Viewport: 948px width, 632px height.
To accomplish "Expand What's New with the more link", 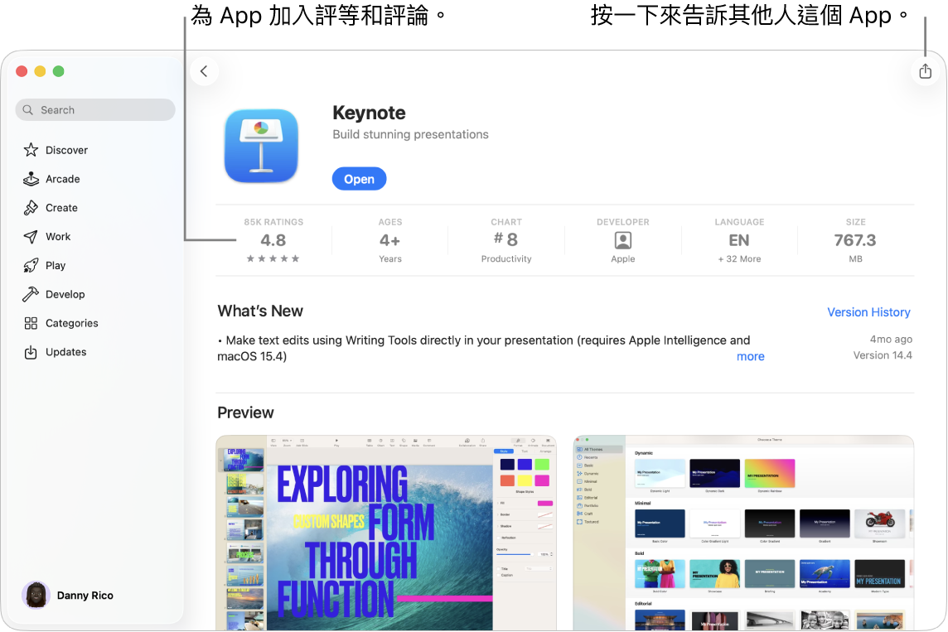I will (x=750, y=356).
